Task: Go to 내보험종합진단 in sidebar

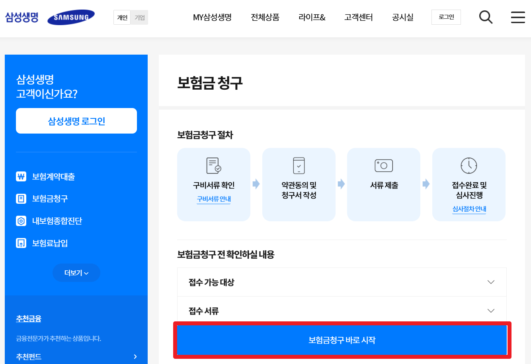Action: click(57, 221)
